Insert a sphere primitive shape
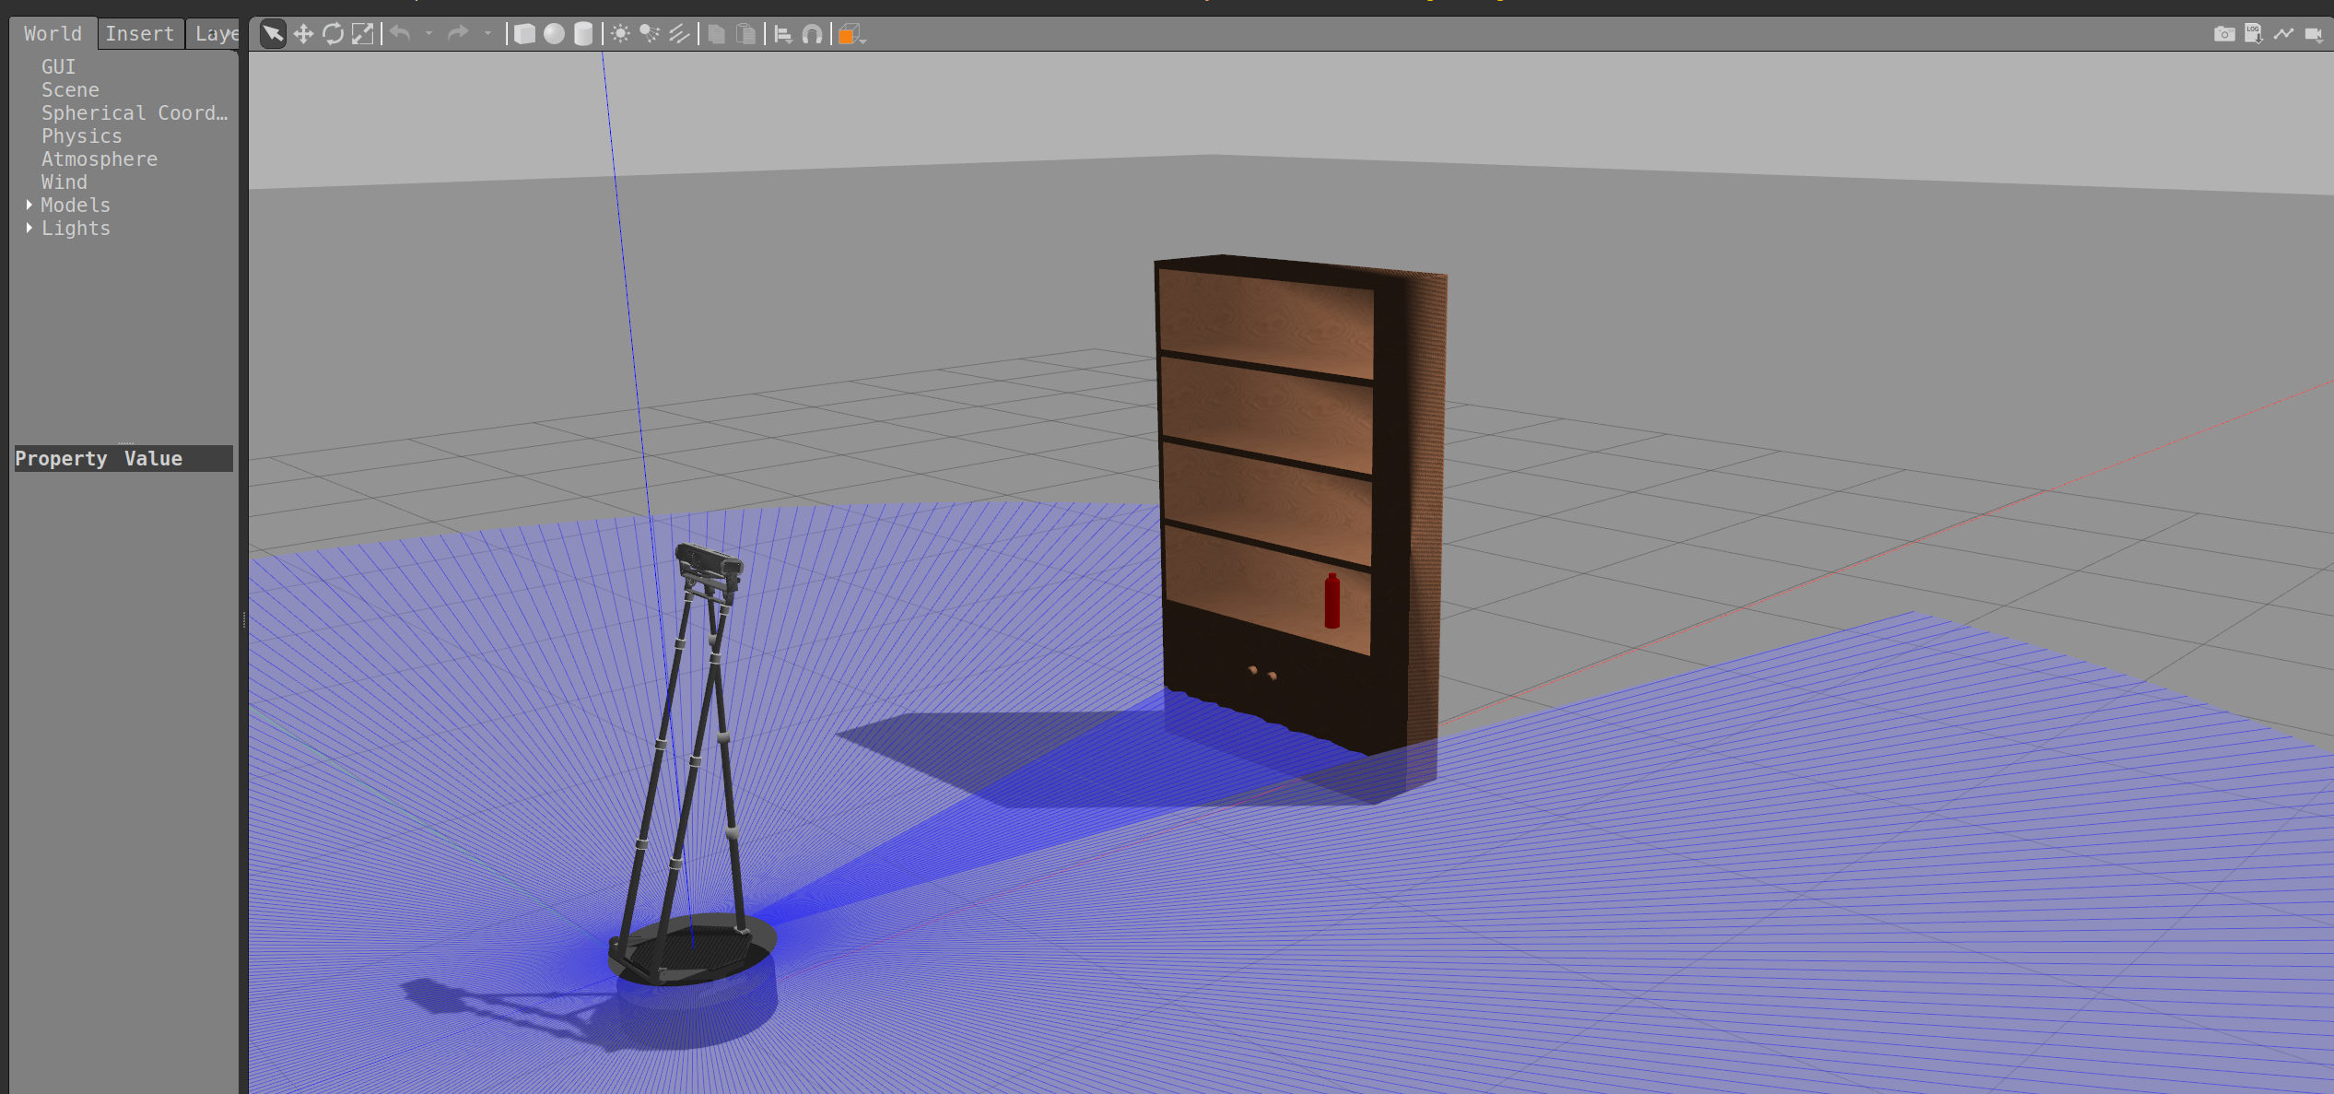Viewport: 2334px width, 1094px height. tap(554, 34)
